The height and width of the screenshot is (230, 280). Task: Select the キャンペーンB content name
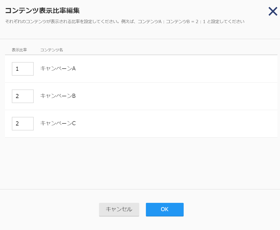click(x=58, y=96)
